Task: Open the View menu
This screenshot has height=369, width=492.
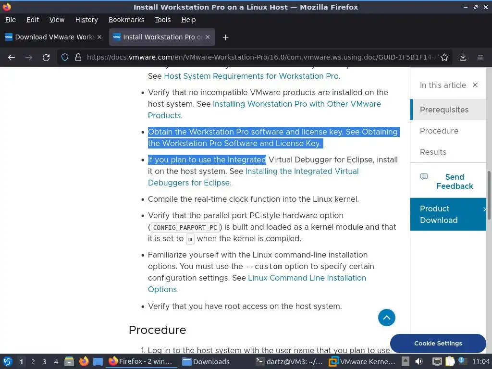Action: (57, 20)
